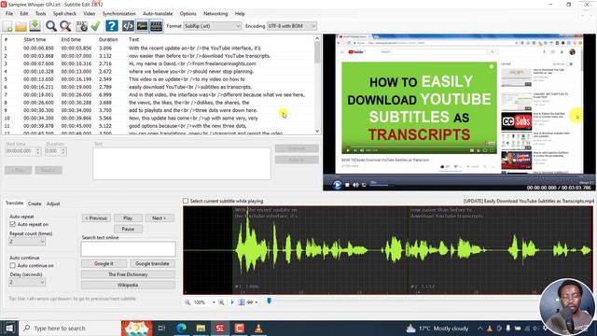Mute the video player speaker icon

(355, 185)
